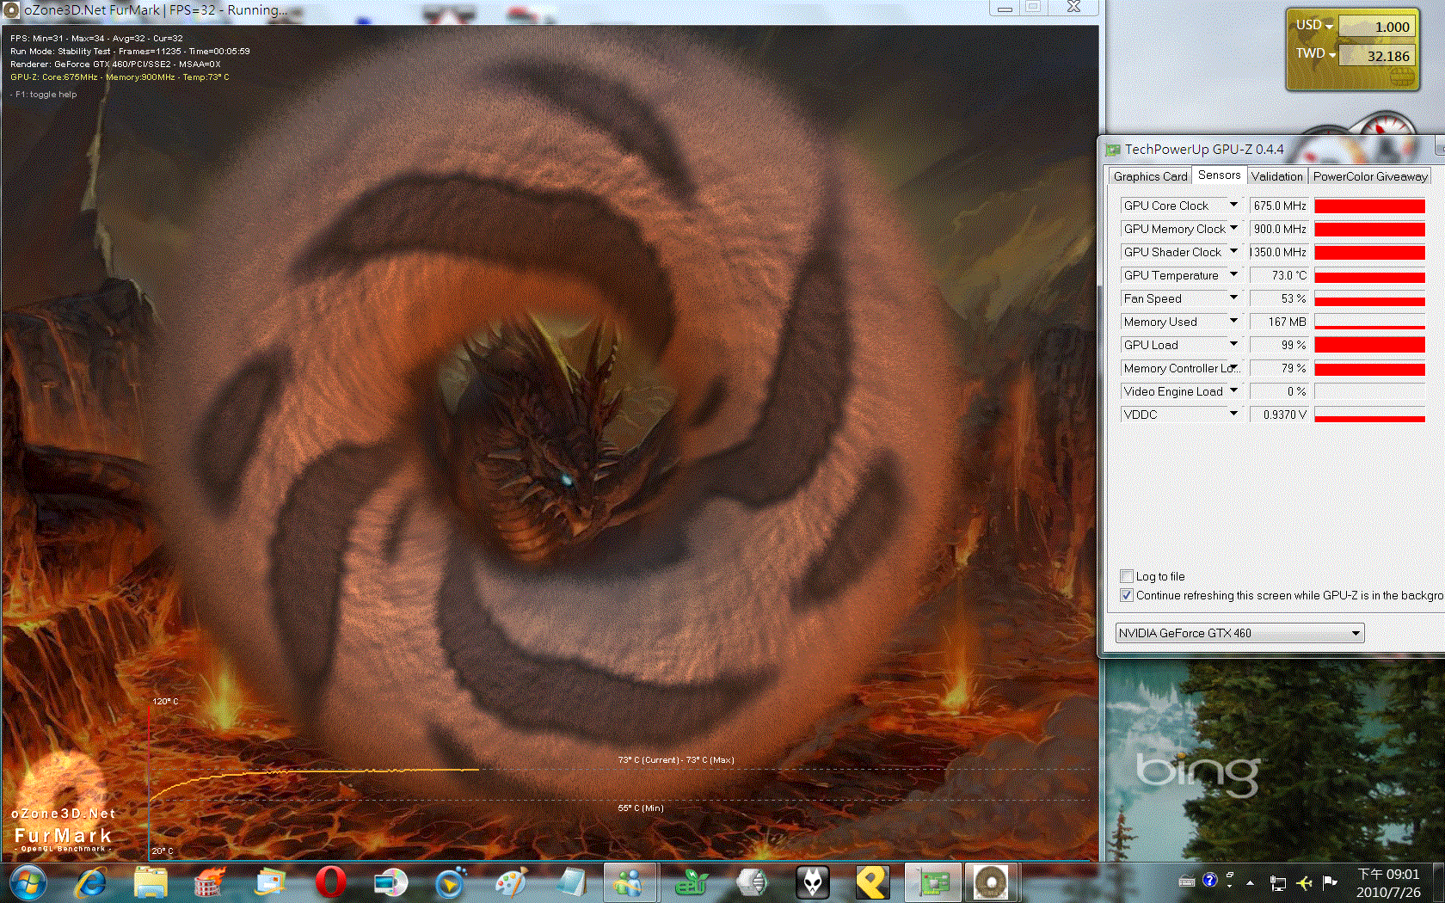Image resolution: width=1445 pixels, height=903 pixels.
Task: Switch to FurMark taskbar button
Action: (x=992, y=882)
